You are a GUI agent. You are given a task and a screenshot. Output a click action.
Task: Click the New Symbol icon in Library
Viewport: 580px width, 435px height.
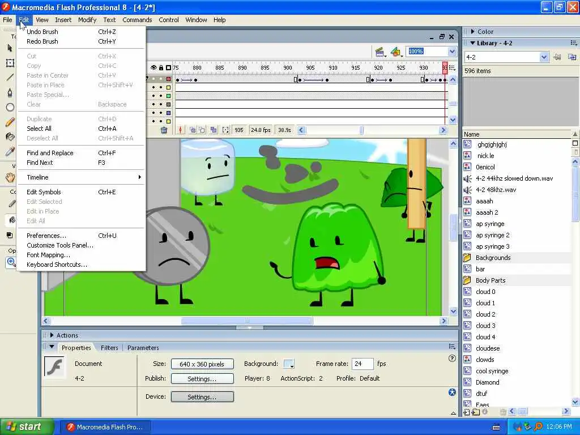pos(467,412)
